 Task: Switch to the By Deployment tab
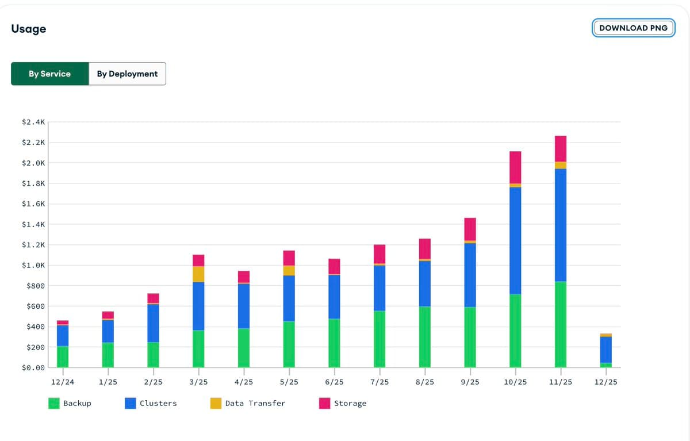point(127,74)
